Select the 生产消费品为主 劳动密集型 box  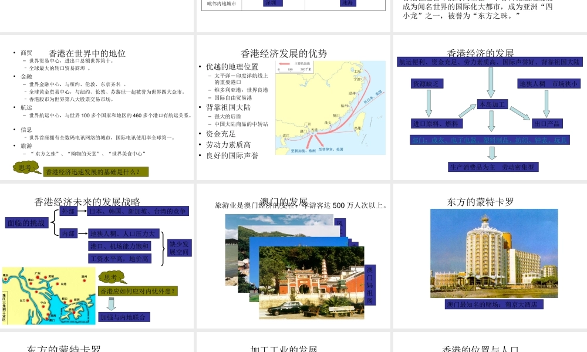493,167
